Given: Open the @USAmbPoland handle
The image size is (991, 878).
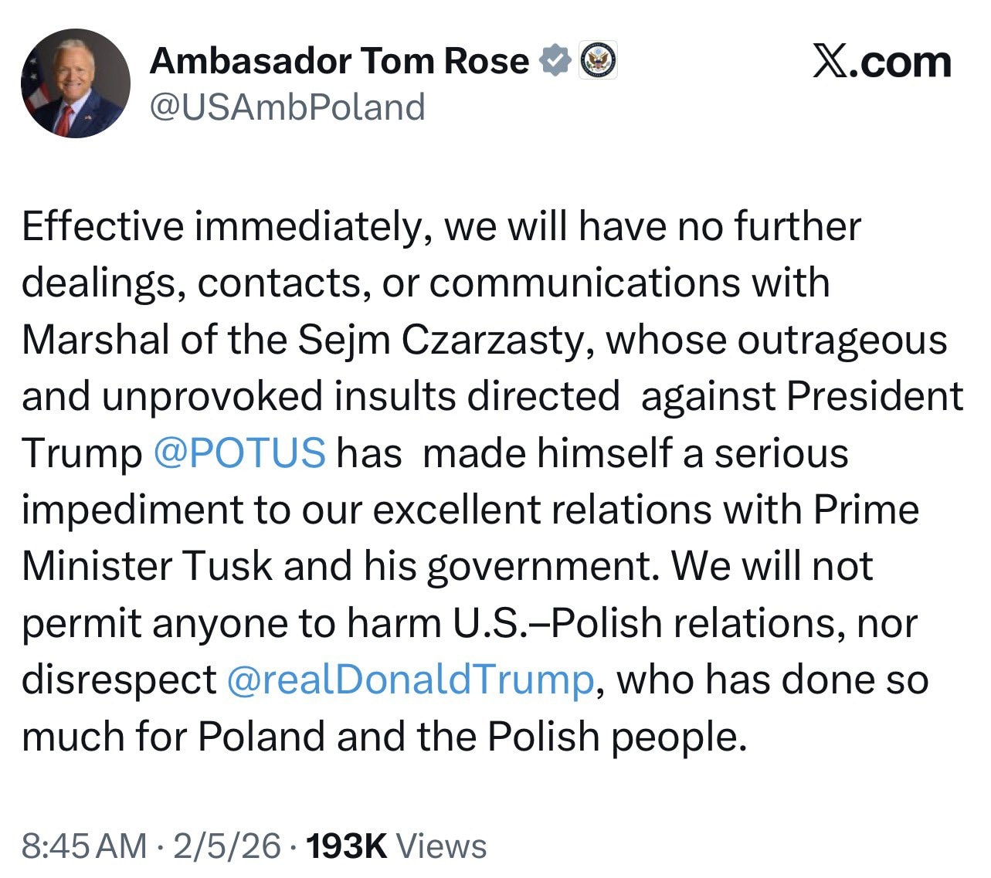Looking at the screenshot, I should tap(287, 107).
